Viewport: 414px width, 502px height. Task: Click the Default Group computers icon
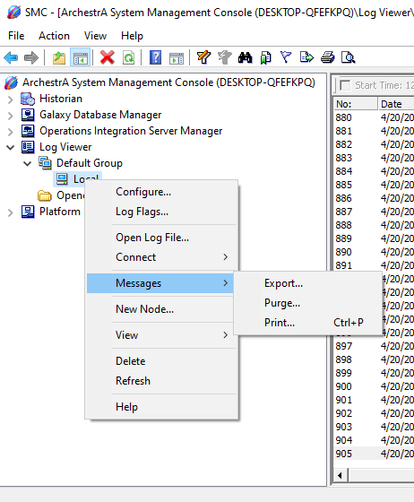pos(45,163)
